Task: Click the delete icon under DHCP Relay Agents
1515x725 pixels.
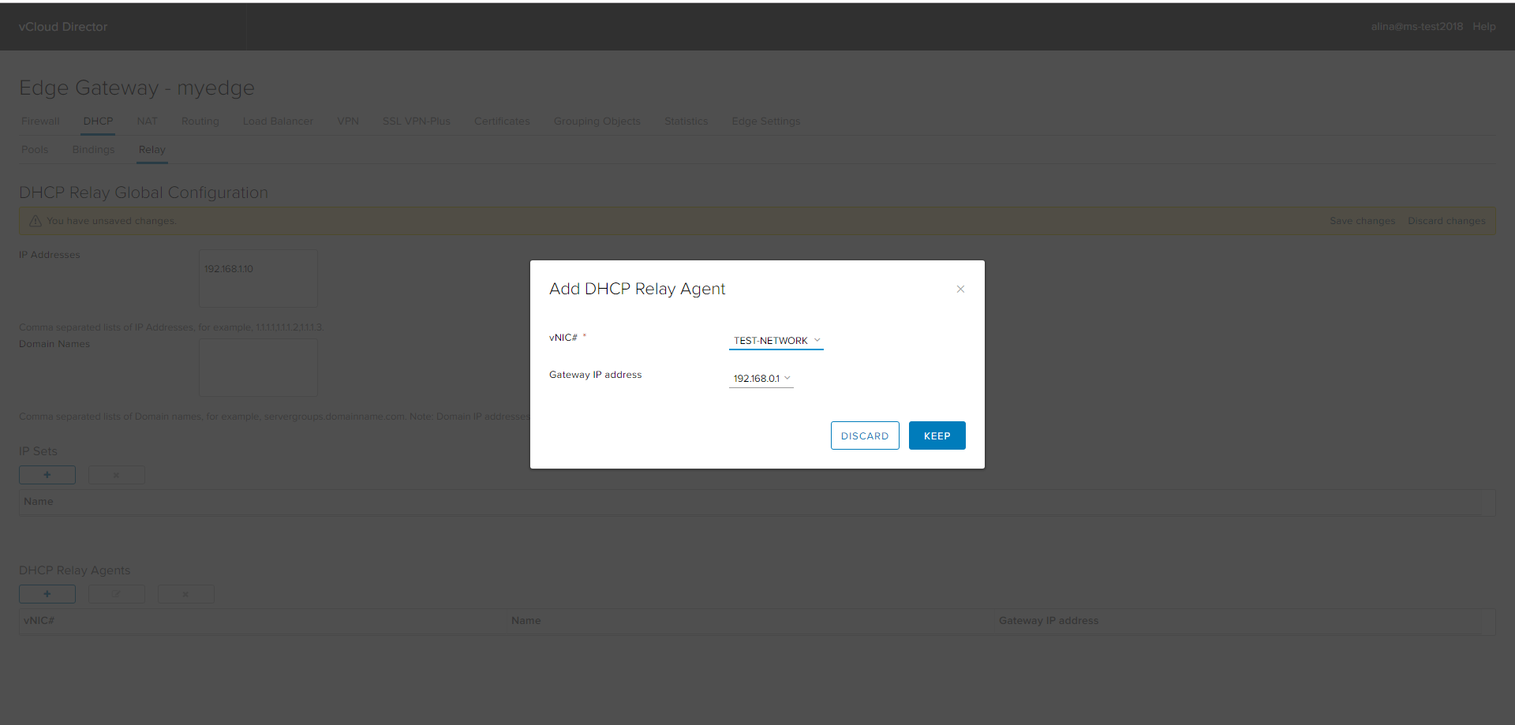Action: point(185,593)
